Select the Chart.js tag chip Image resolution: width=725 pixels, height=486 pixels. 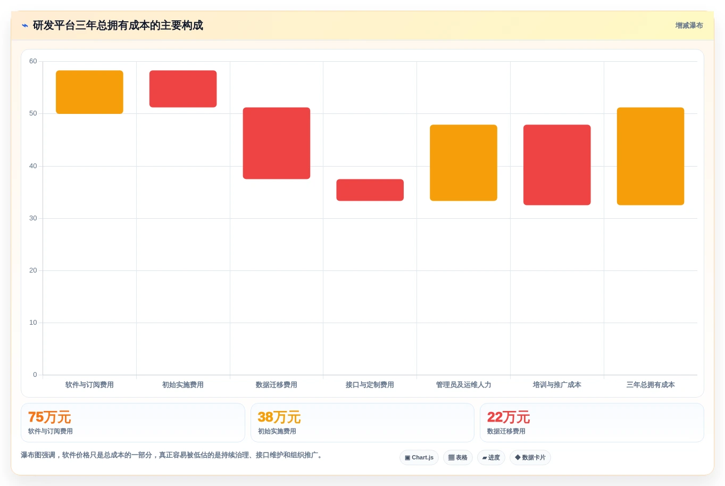click(x=419, y=458)
